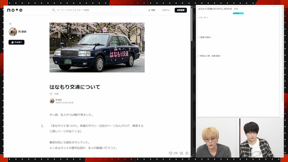
Task: Click the note logo
Action: [15, 10]
